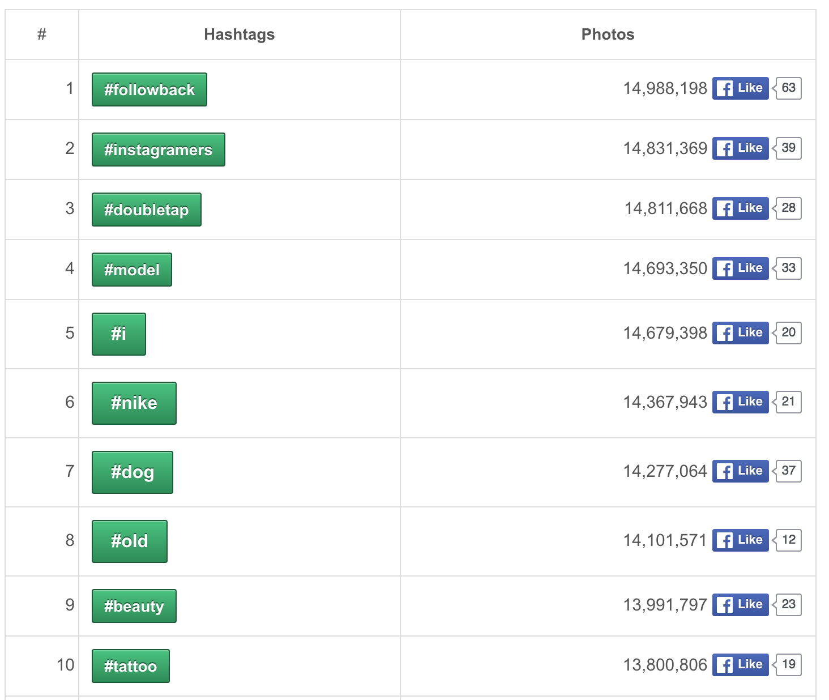Click the Facebook icon in the #tattoo row
This screenshot has width=829, height=700.
coord(724,664)
